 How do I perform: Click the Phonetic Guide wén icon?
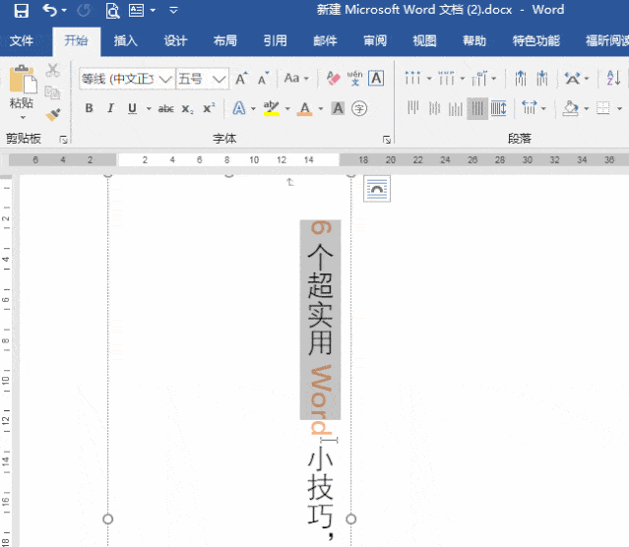pos(354,78)
